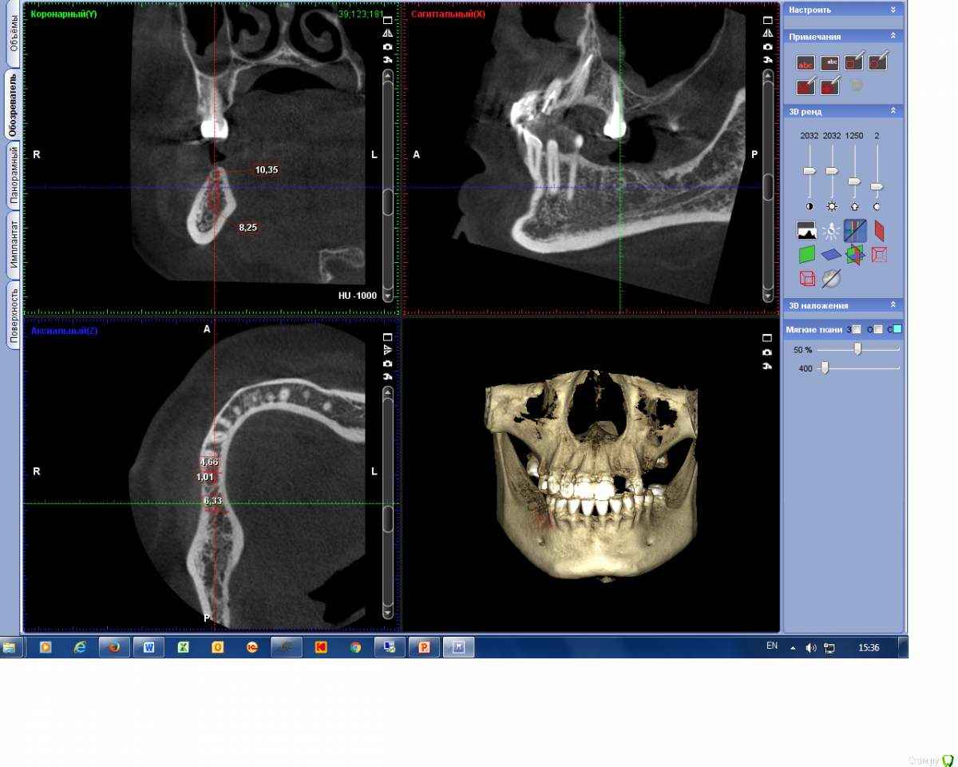
Task: Toggle the cyan С checkbox for soft tissue
Action: coord(897,329)
